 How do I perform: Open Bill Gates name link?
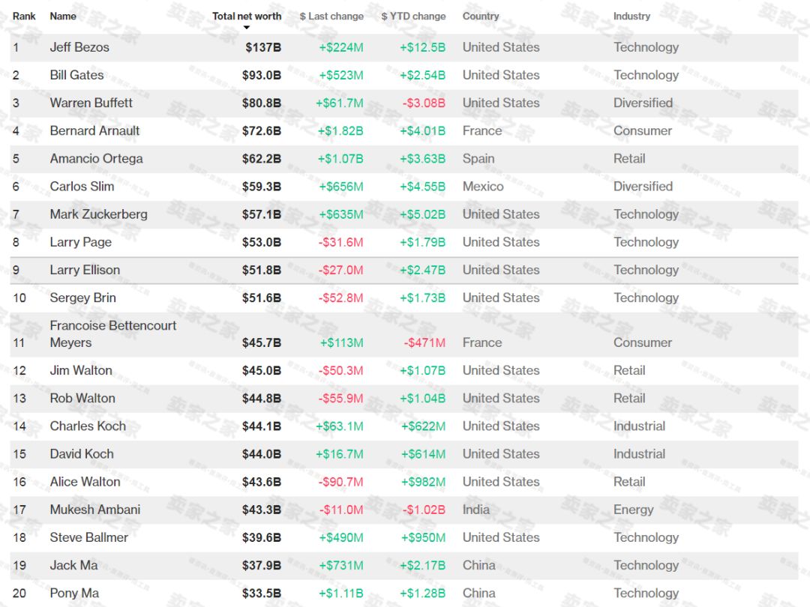pyautogui.click(x=76, y=75)
